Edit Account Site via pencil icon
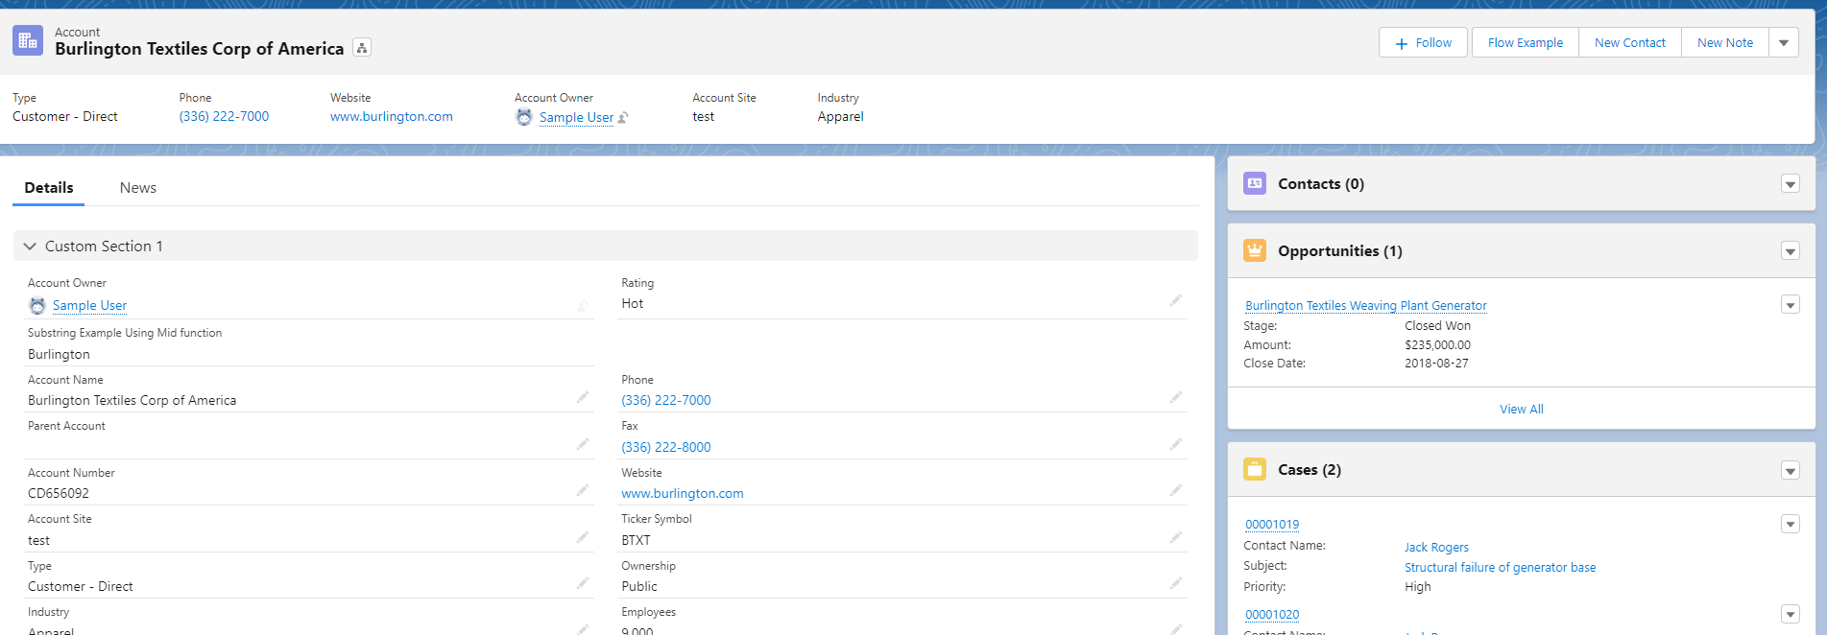Image resolution: width=1827 pixels, height=635 pixels. [583, 538]
